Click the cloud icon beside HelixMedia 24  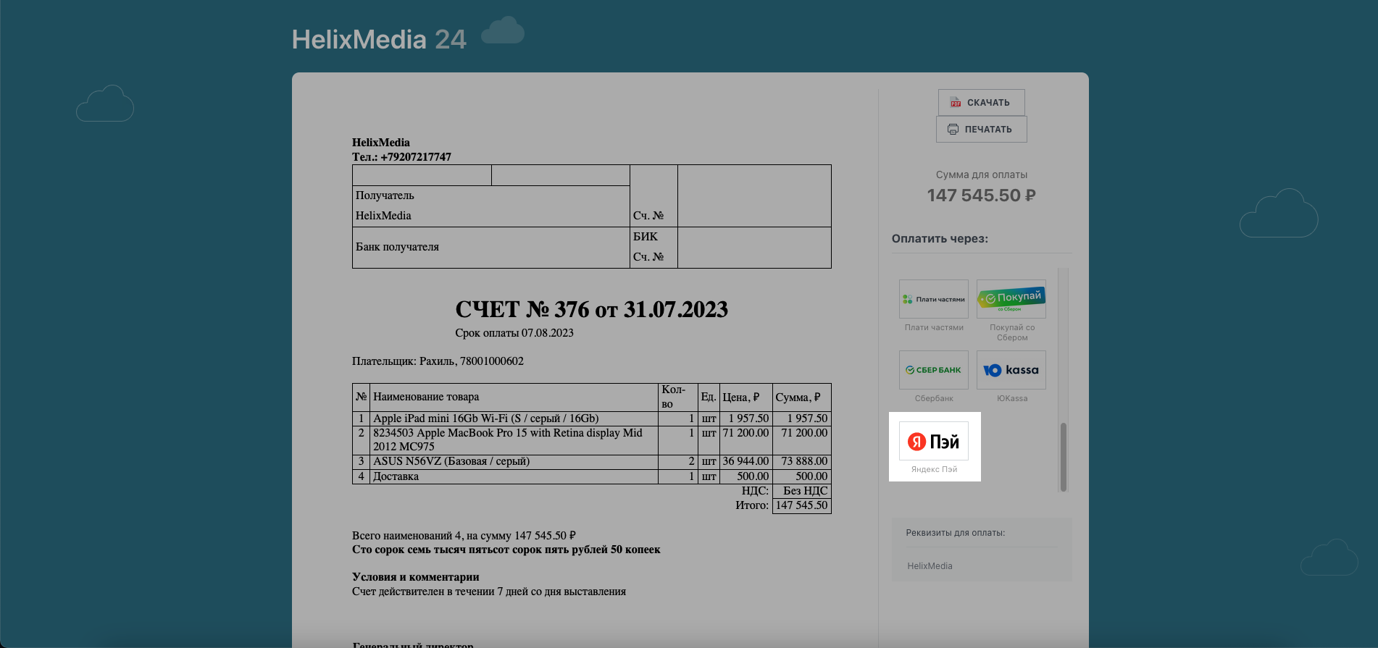point(503,32)
